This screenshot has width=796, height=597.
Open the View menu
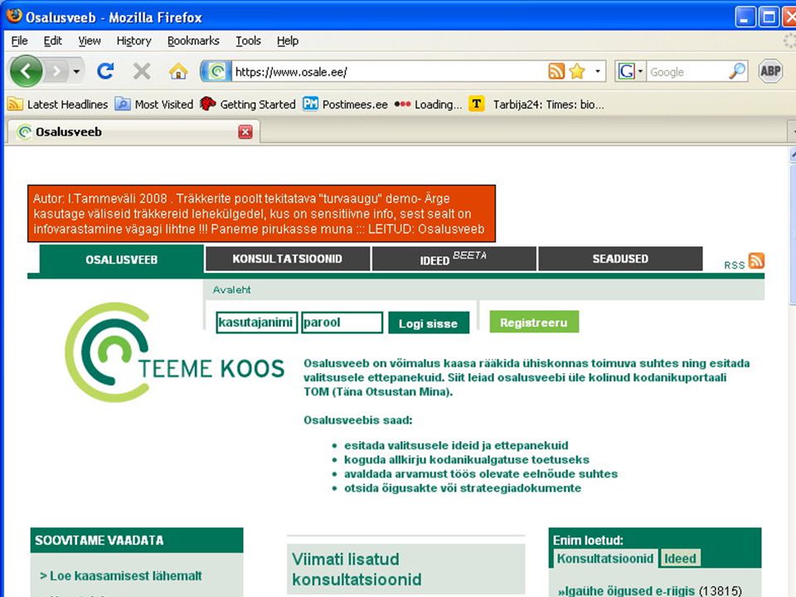coord(90,41)
